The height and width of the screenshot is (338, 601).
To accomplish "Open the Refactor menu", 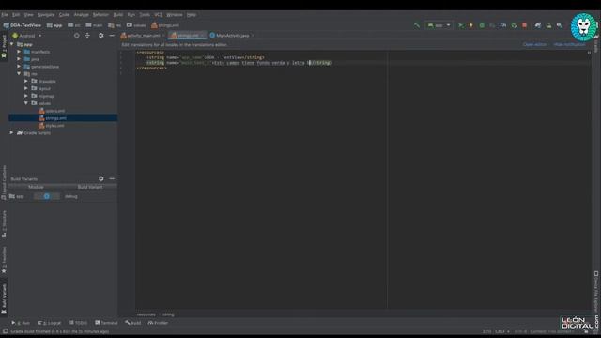I will point(100,15).
